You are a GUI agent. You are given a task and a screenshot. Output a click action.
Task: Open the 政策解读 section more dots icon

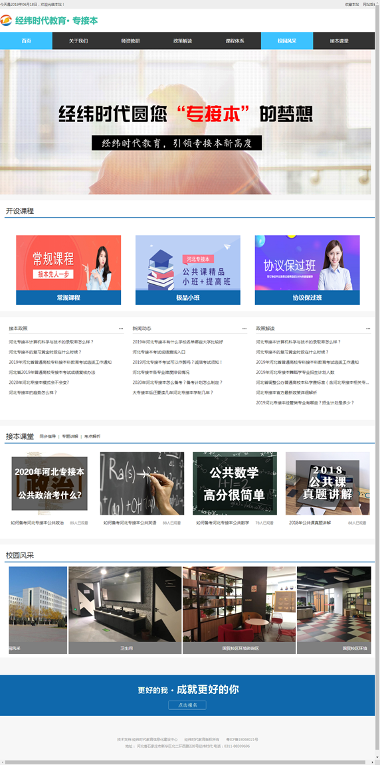[368, 328]
